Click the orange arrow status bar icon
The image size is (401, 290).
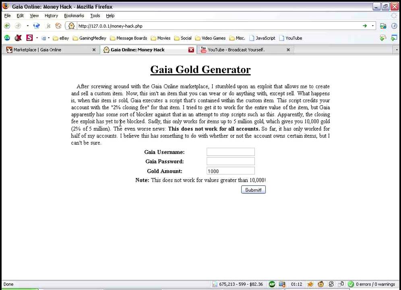pos(310,284)
